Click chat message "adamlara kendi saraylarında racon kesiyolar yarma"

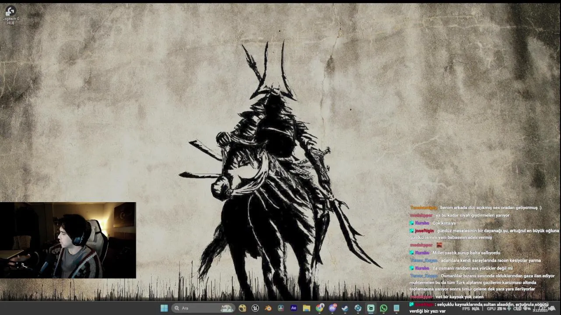tap(491, 261)
